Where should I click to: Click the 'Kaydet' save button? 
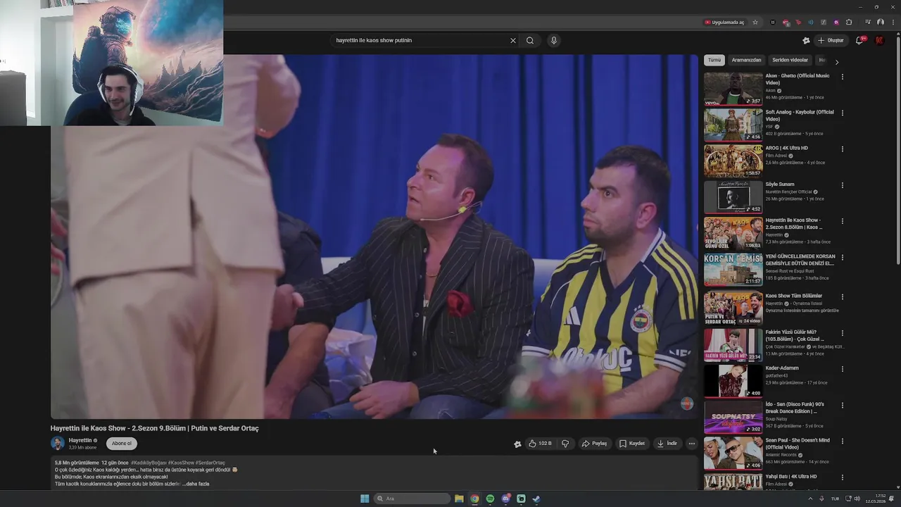tap(631, 444)
